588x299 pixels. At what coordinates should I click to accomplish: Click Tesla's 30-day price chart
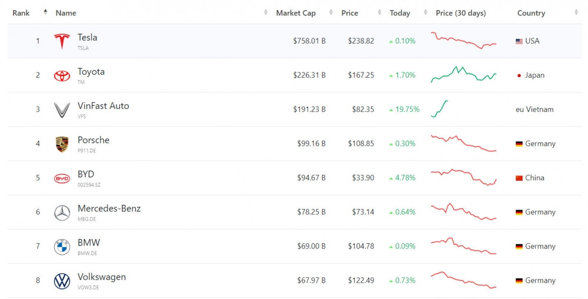[x=463, y=41]
